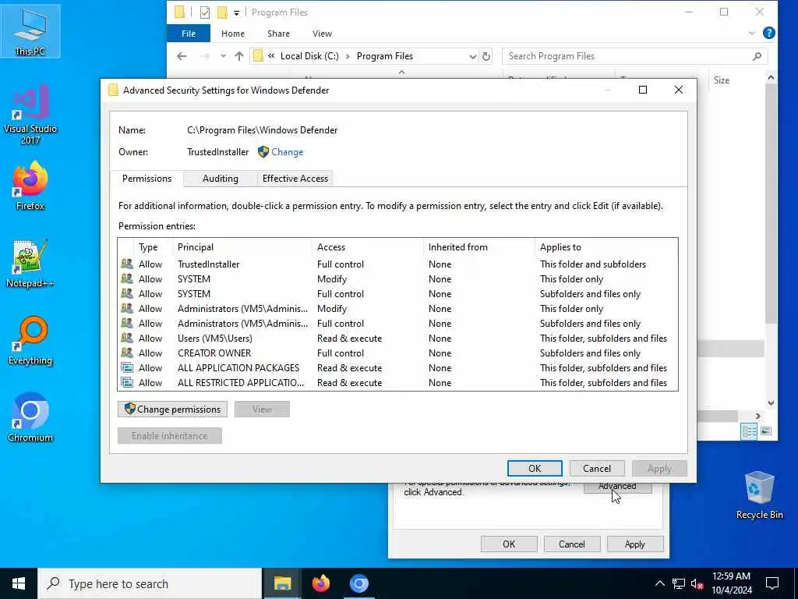Sort by Inherited from column header
The width and height of the screenshot is (798, 599).
coord(479,247)
